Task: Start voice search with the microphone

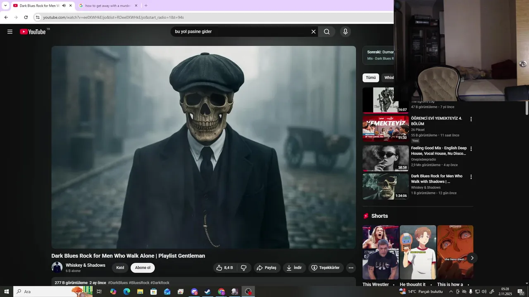Action: click(346, 32)
